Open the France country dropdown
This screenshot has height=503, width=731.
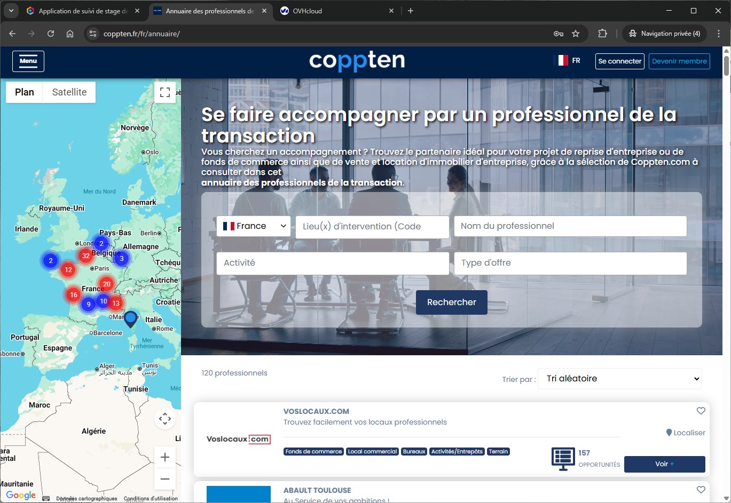pos(254,226)
